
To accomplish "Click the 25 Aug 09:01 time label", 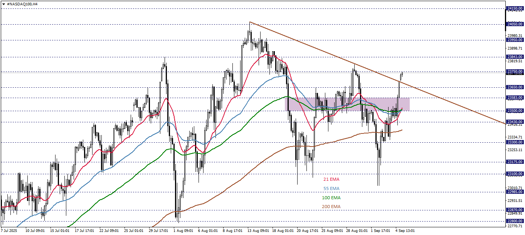I will [x=332, y=231].
